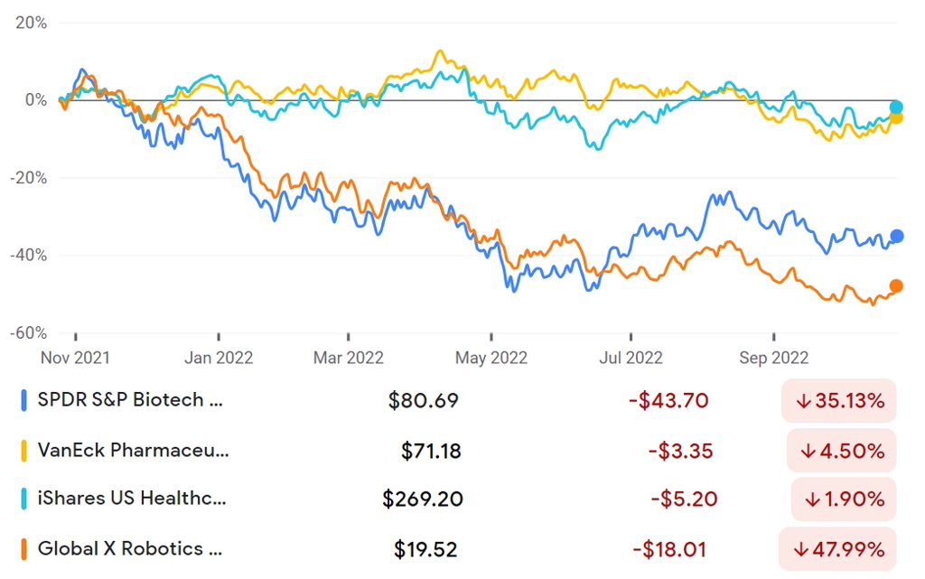Click the $80.69 price value
925x579 pixels.
(423, 401)
